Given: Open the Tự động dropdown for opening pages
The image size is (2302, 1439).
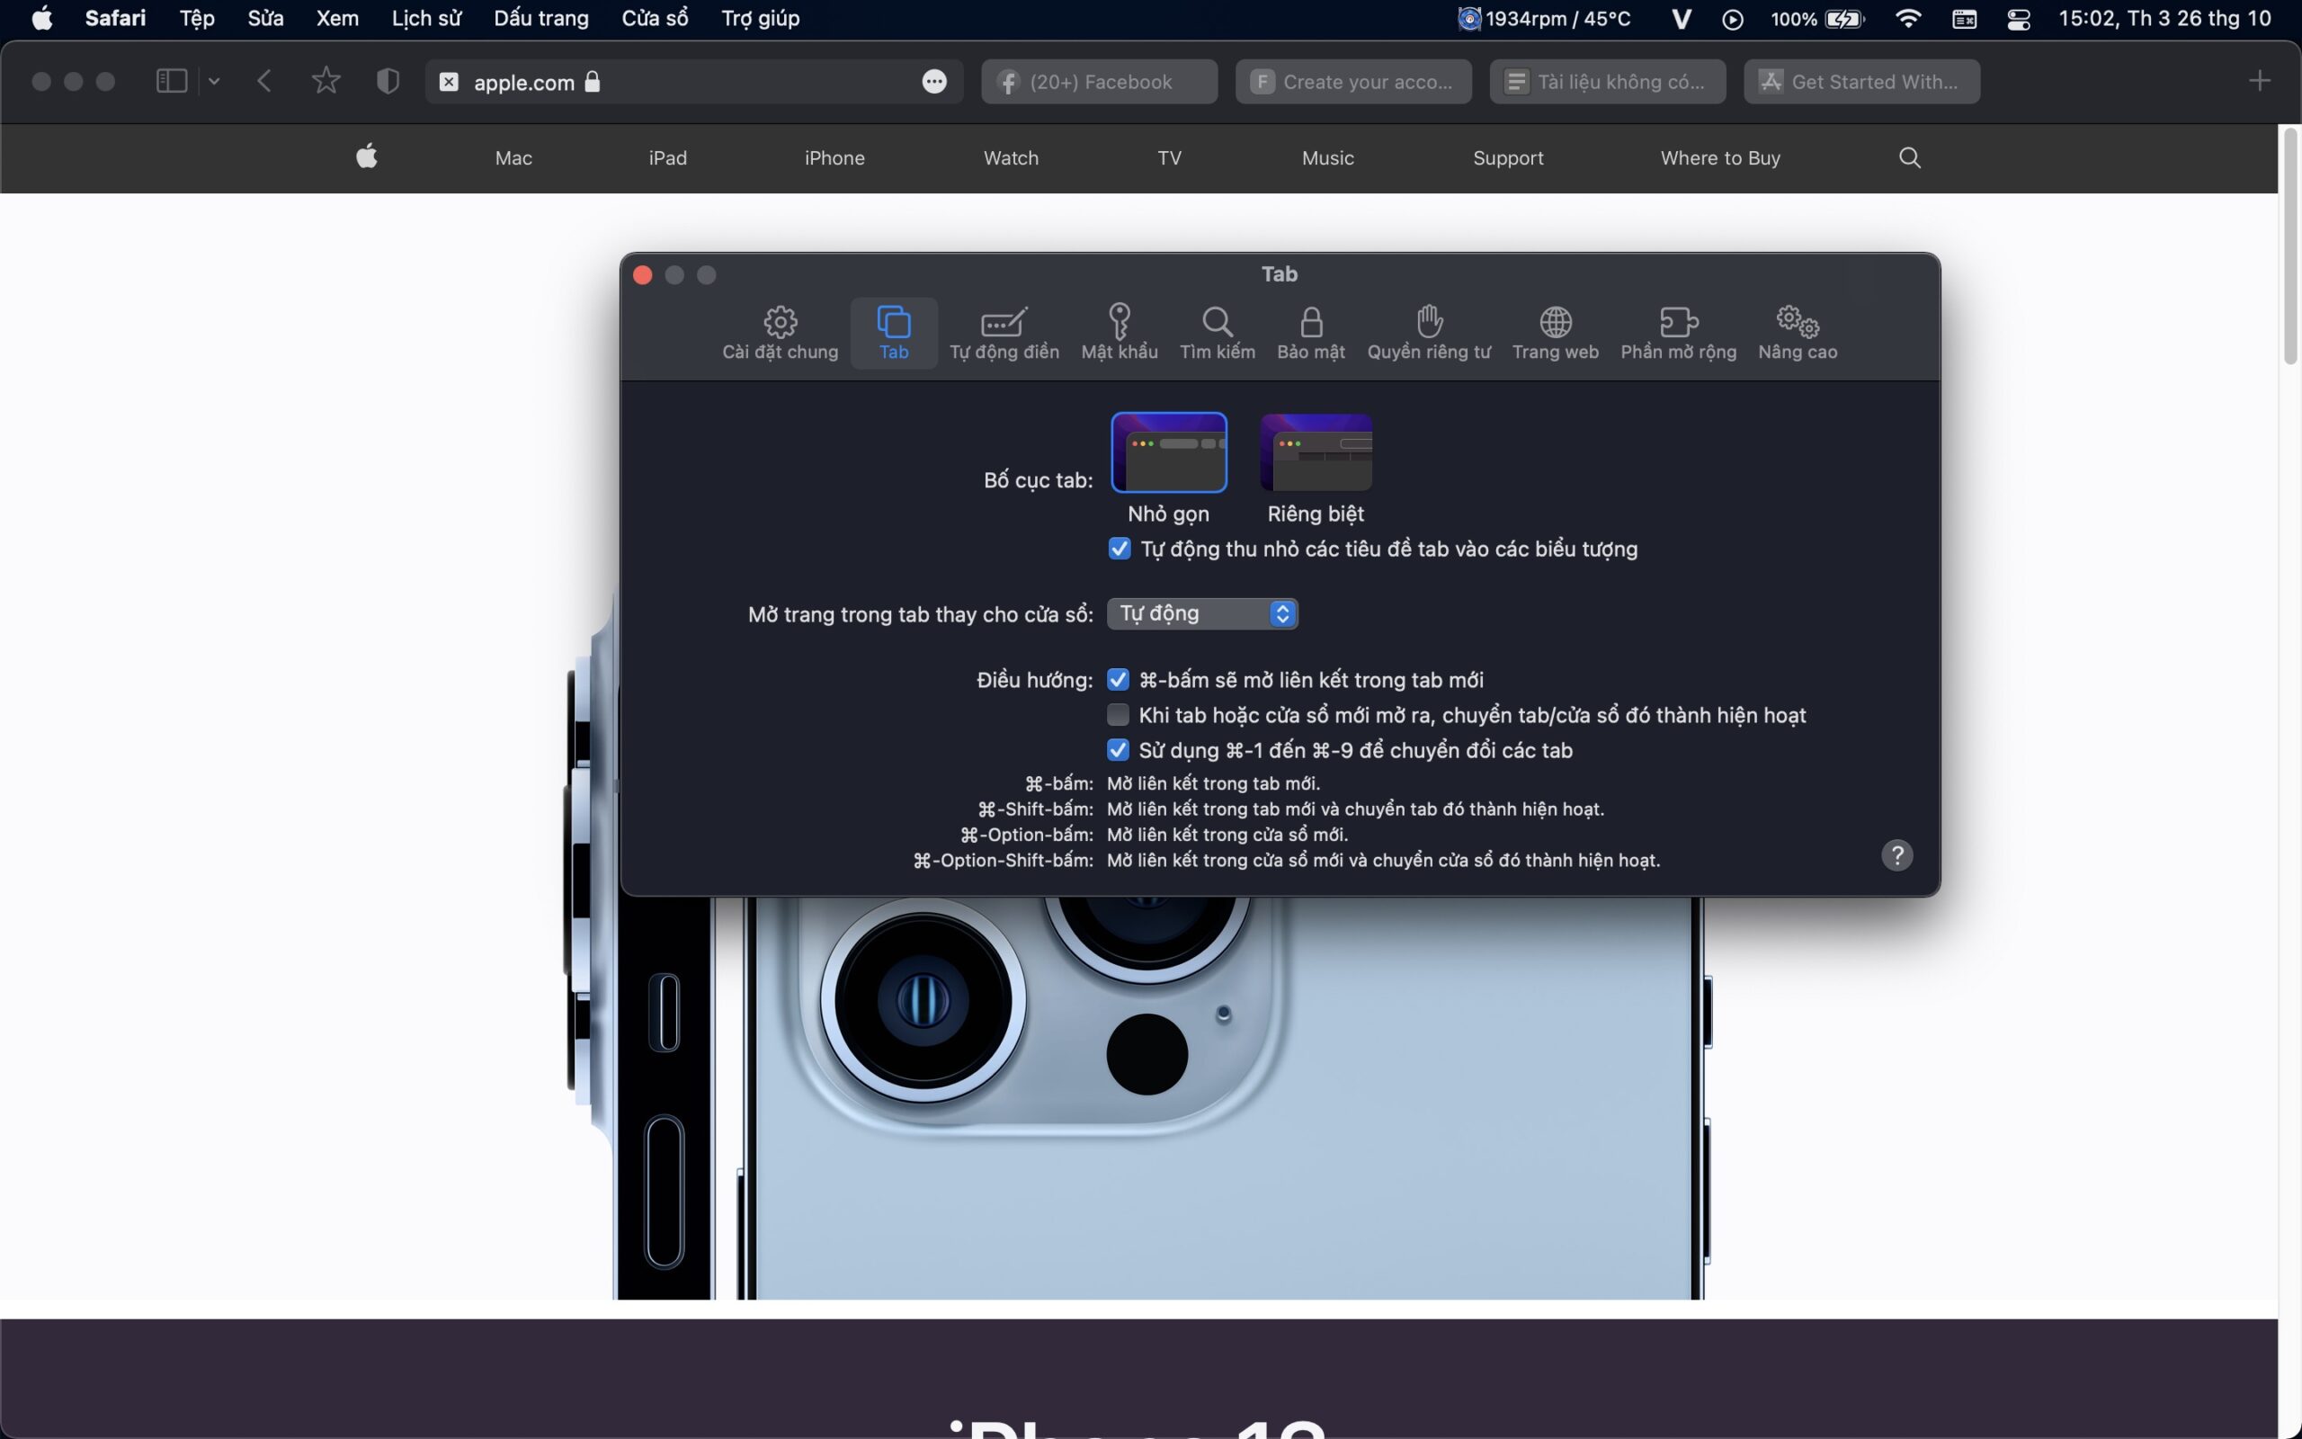Looking at the screenshot, I should pyautogui.click(x=1202, y=614).
